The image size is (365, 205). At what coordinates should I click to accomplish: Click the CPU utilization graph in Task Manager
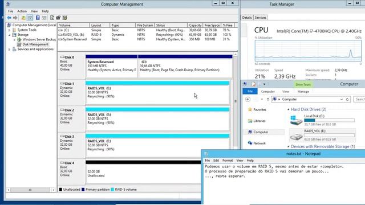tap(308, 51)
